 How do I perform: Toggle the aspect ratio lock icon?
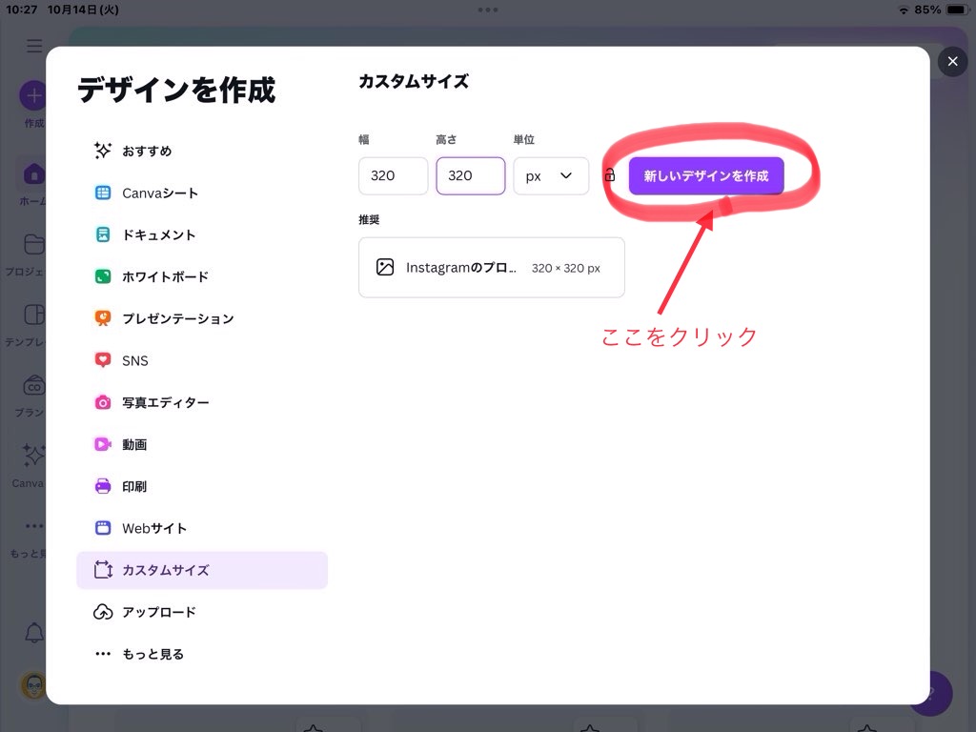609,175
